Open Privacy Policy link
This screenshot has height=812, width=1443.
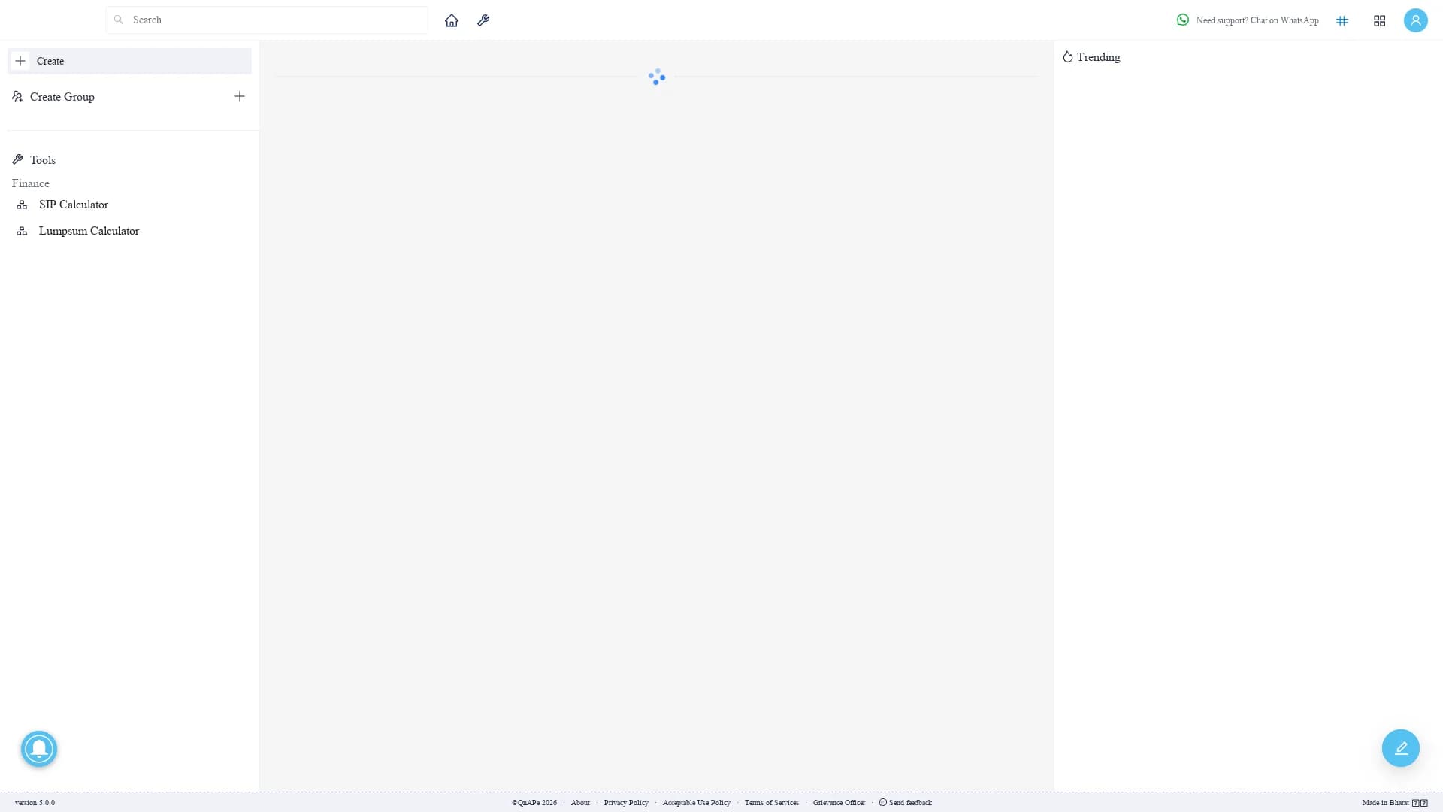pos(626,803)
